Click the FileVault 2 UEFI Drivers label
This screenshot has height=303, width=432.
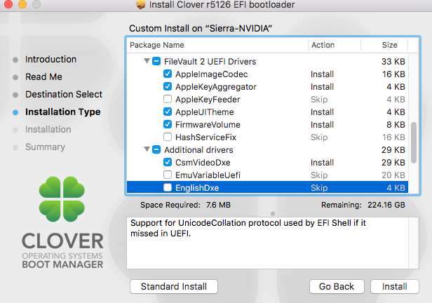coord(210,62)
